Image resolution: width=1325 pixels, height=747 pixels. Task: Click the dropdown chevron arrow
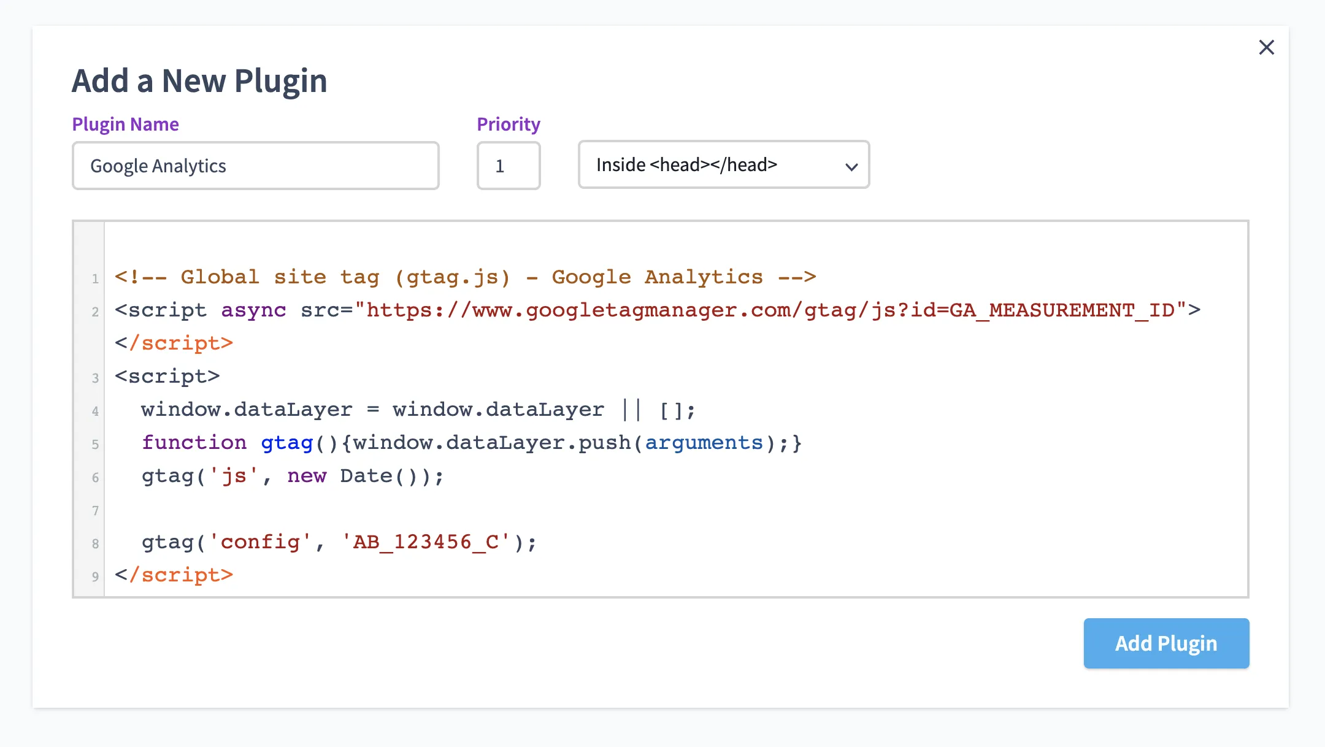point(851,166)
